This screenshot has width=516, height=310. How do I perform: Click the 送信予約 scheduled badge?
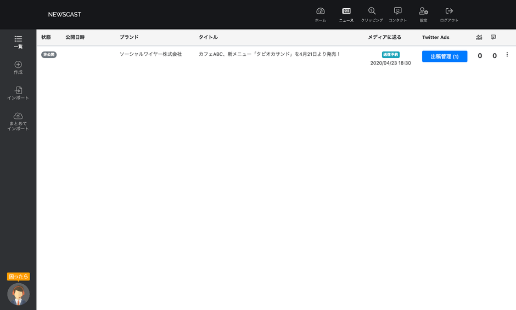391,55
